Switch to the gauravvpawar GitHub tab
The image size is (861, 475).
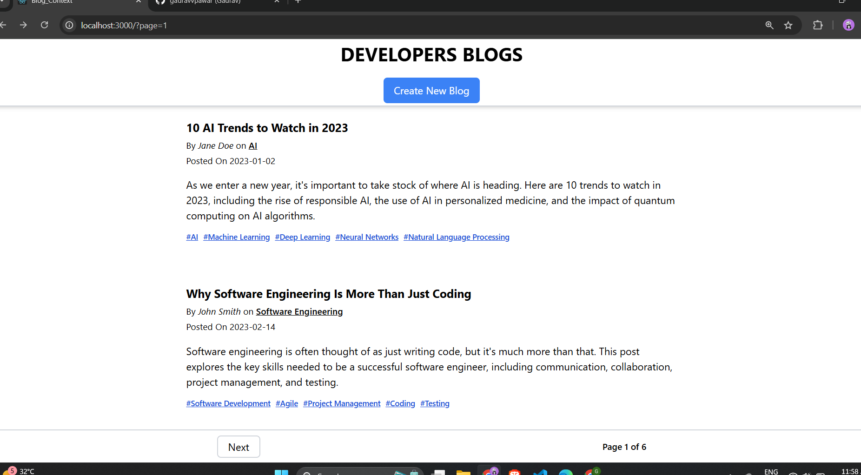tap(209, 2)
